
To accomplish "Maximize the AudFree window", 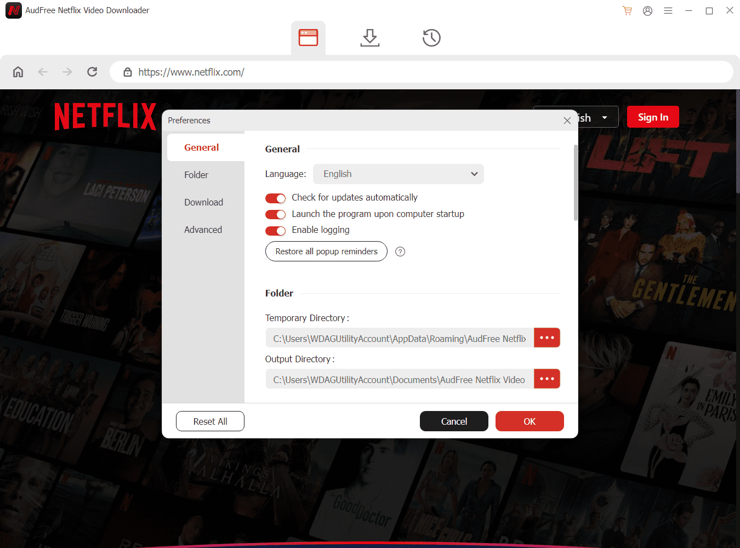I will point(709,10).
